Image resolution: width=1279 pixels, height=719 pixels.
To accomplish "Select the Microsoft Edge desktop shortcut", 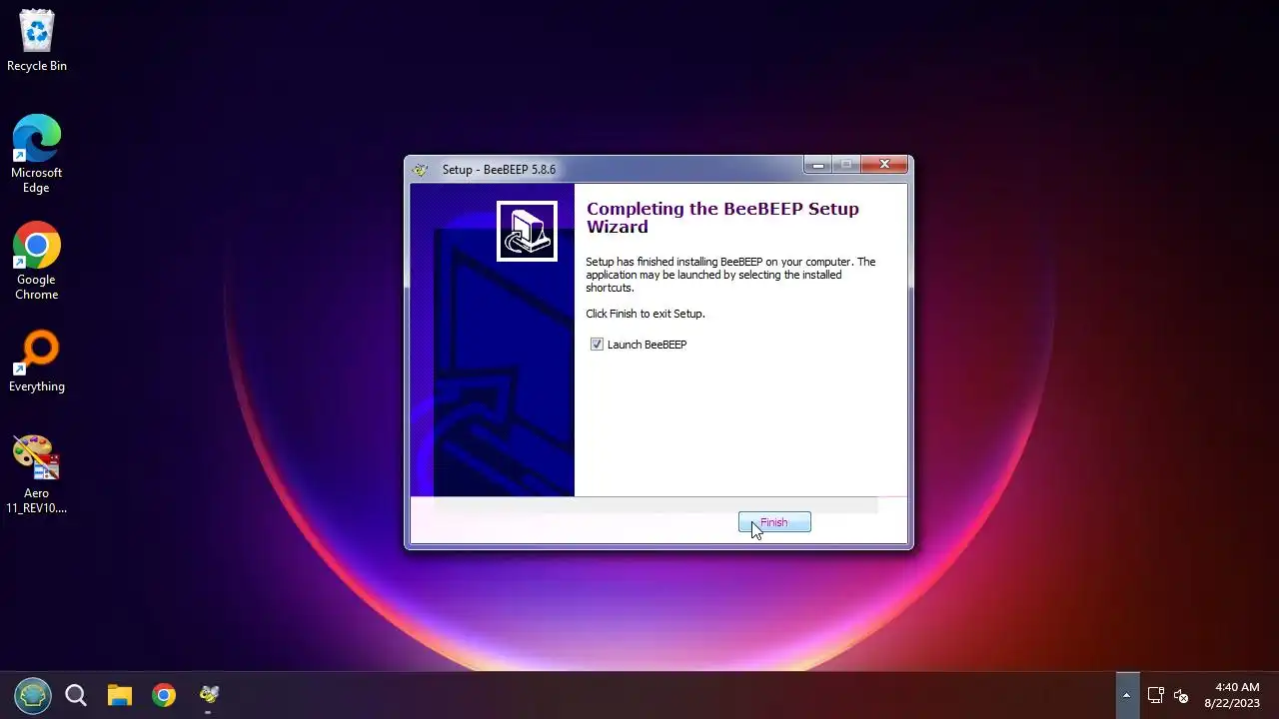I will pyautogui.click(x=37, y=154).
